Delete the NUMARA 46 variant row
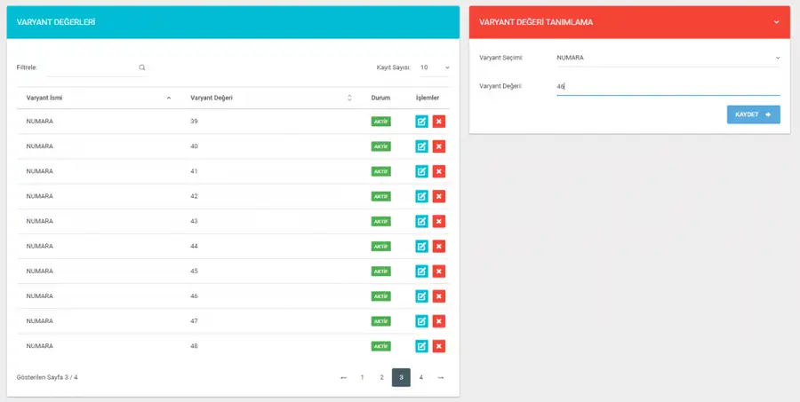 click(439, 296)
